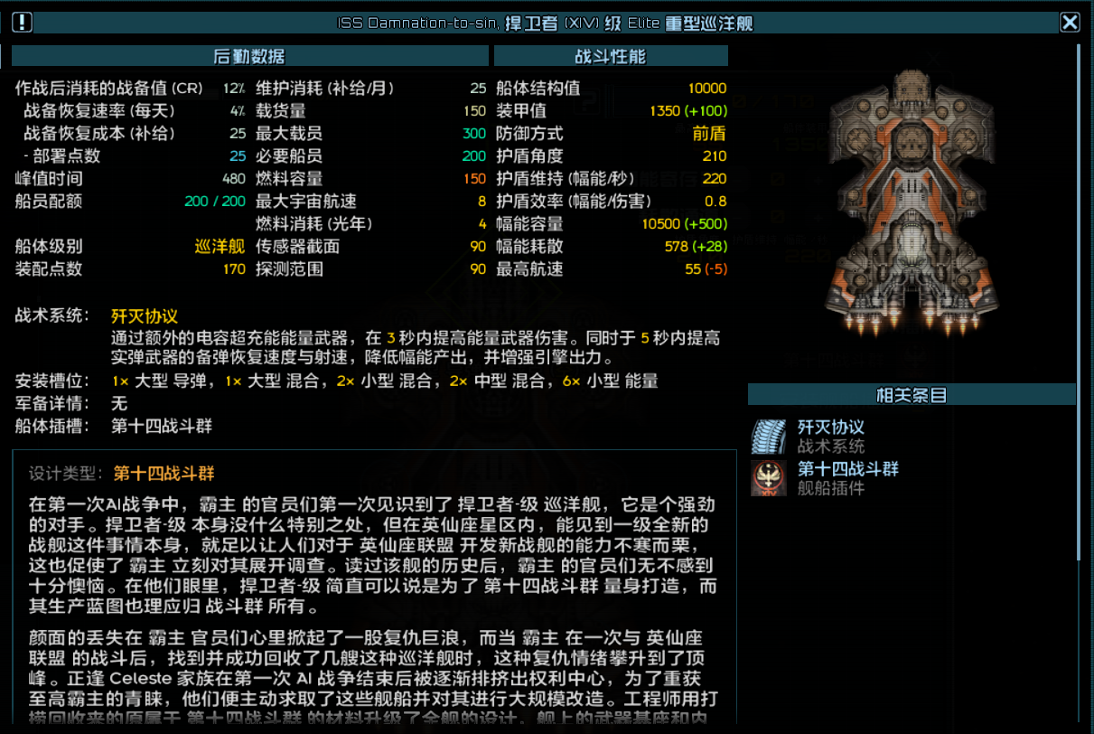Click the 歼灭协议 tactical system name
Image resolution: width=1094 pixels, height=734 pixels.
[x=145, y=316]
